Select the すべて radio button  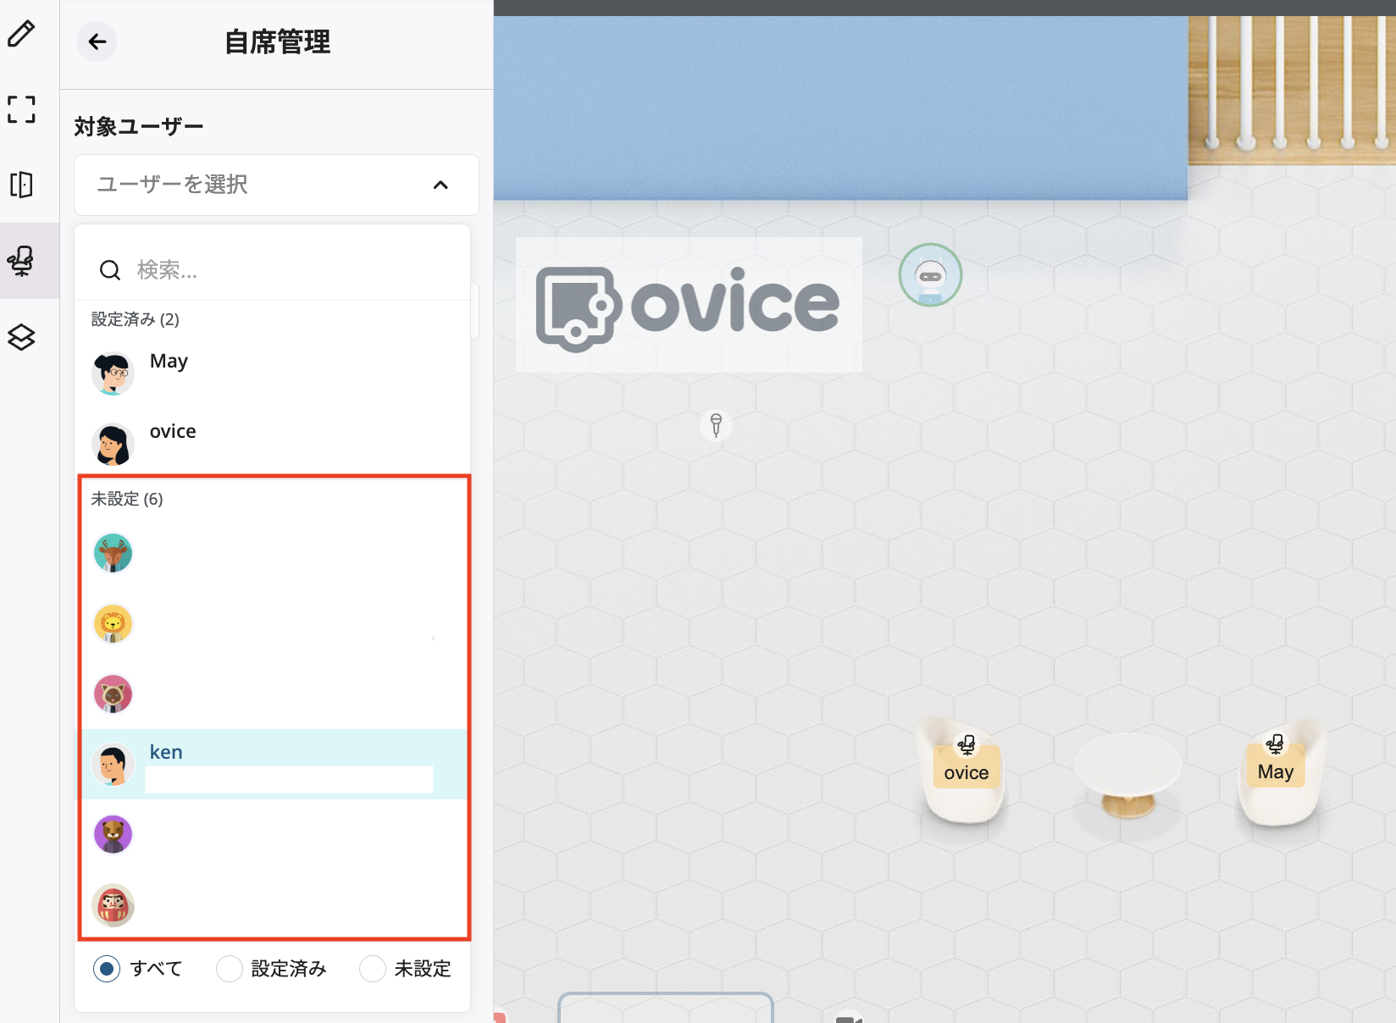click(x=107, y=969)
